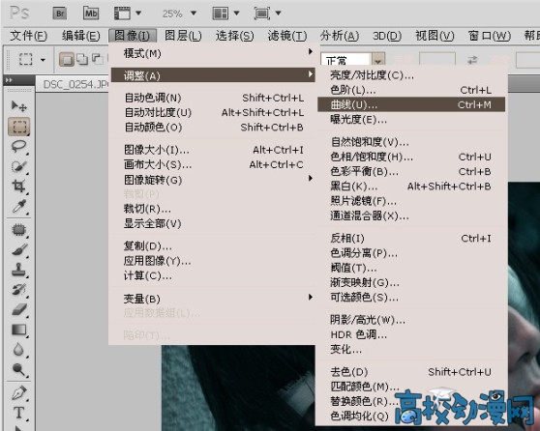
Task: Select the Spot Healing Brush tool
Action: (19, 230)
